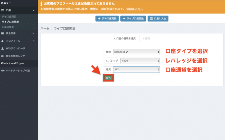
Task: Select ライブ口座開設 in the sidebar
Action: (x=10, y=22)
